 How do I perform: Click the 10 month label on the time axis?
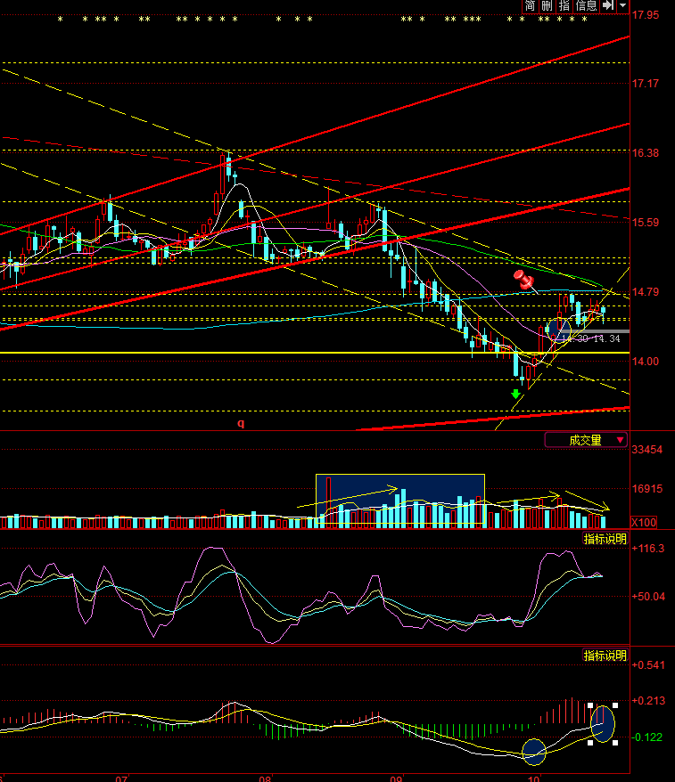pos(534,778)
